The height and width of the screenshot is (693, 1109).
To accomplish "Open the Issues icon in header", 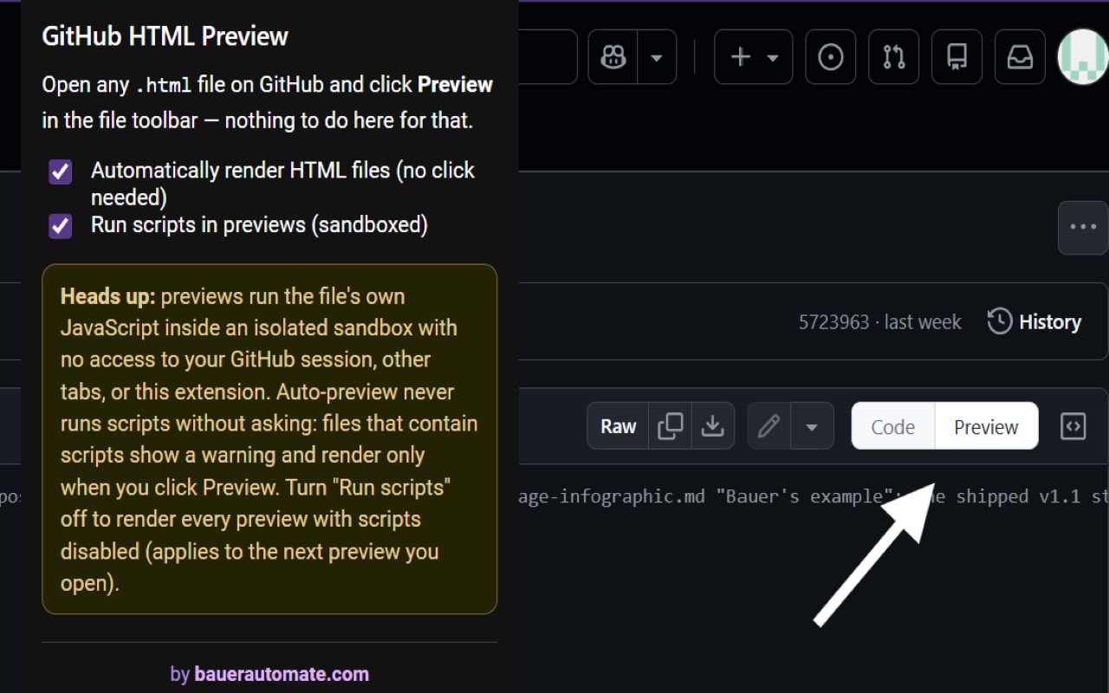I will click(831, 57).
